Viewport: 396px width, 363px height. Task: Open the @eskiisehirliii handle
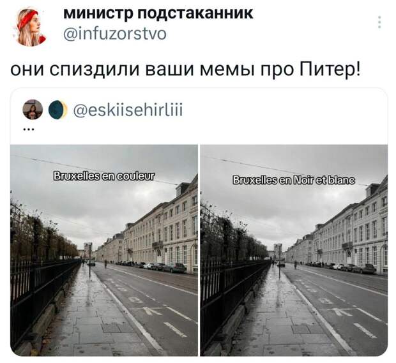click(x=128, y=110)
